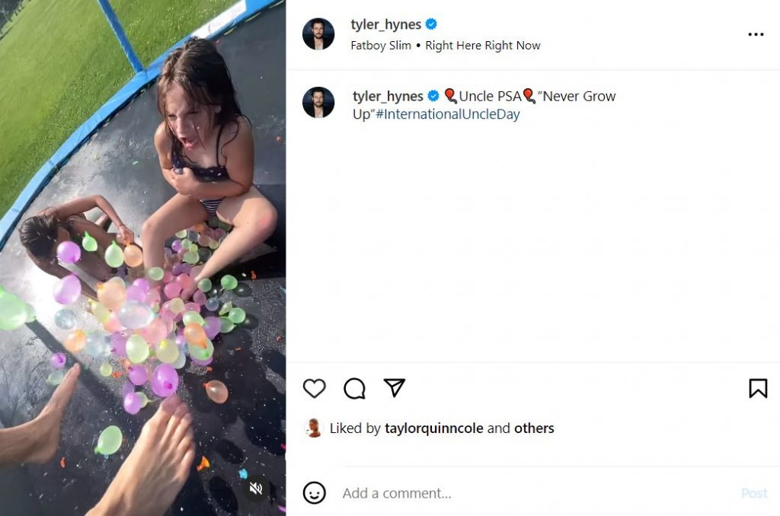Click the header profile picture of tyler_hynes

click(x=318, y=34)
